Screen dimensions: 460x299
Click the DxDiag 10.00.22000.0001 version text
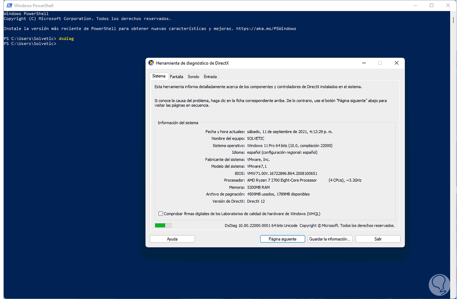[x=261, y=225]
